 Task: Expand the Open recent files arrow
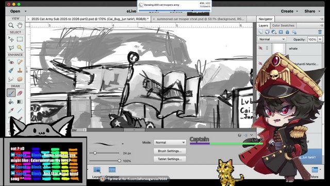coord(25,11)
